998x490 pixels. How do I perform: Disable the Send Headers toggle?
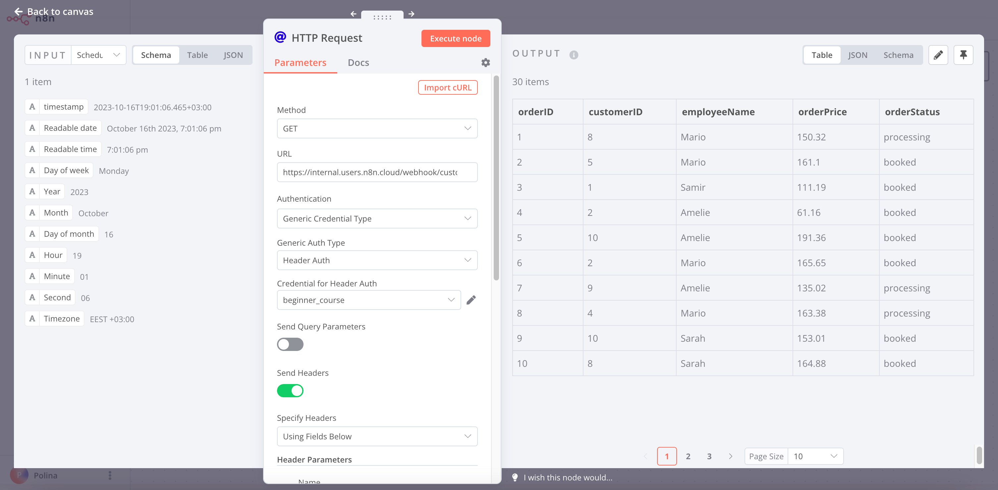click(290, 391)
